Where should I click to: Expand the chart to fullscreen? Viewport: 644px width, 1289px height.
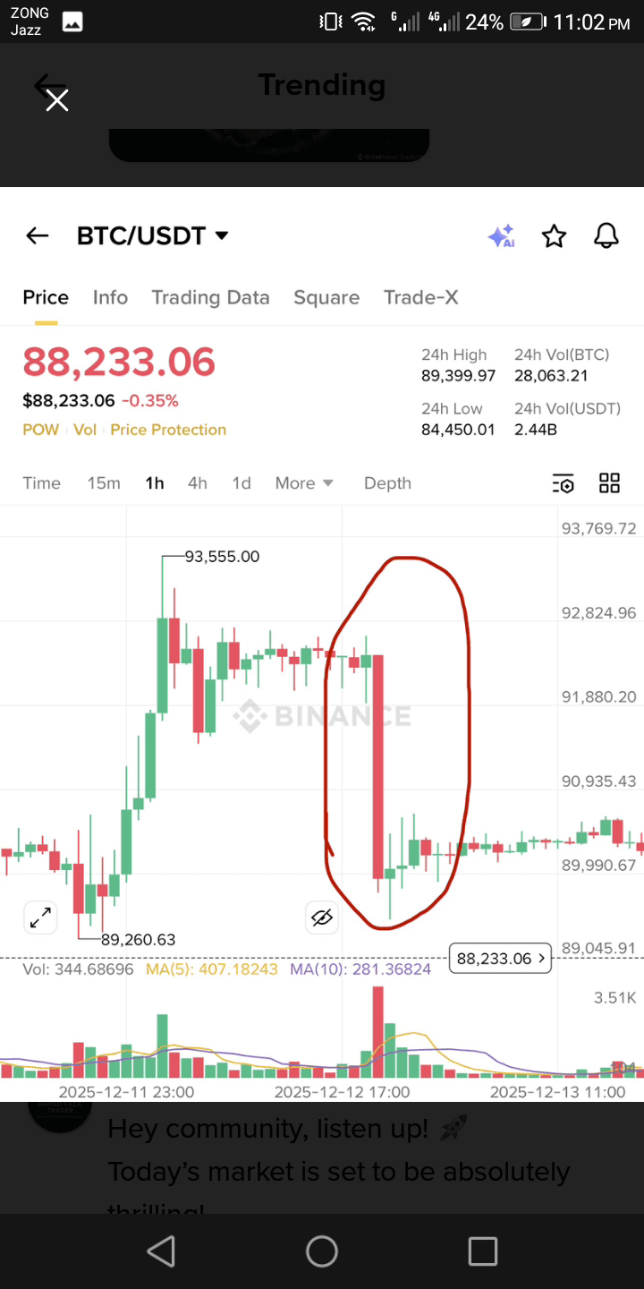[40, 918]
